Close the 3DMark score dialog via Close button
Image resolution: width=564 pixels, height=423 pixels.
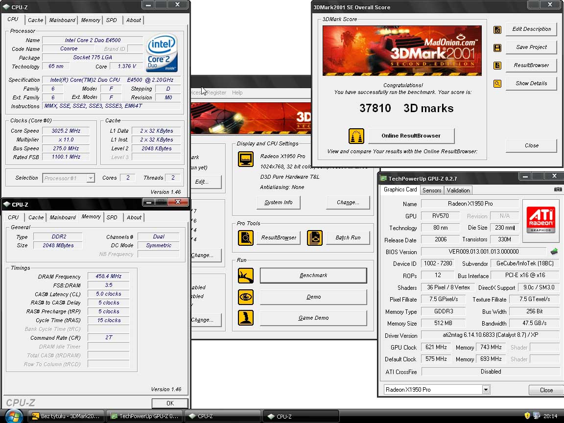pyautogui.click(x=531, y=145)
